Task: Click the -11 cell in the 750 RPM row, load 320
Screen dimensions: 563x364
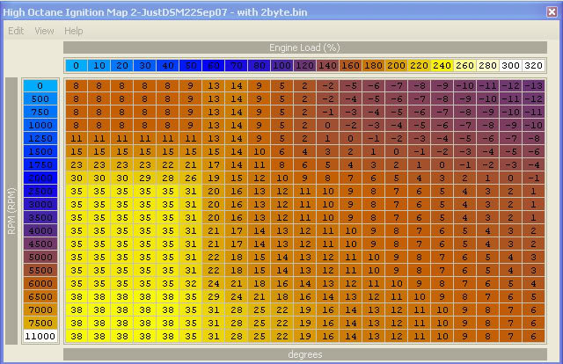Action: 533,112
